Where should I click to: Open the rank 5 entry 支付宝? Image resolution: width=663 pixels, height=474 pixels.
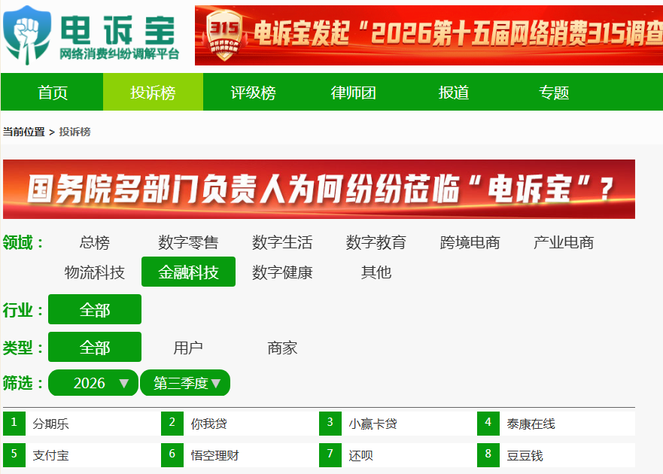pos(50,455)
